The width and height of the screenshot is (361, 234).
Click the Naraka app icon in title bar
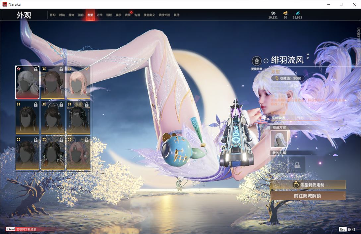(5, 4)
